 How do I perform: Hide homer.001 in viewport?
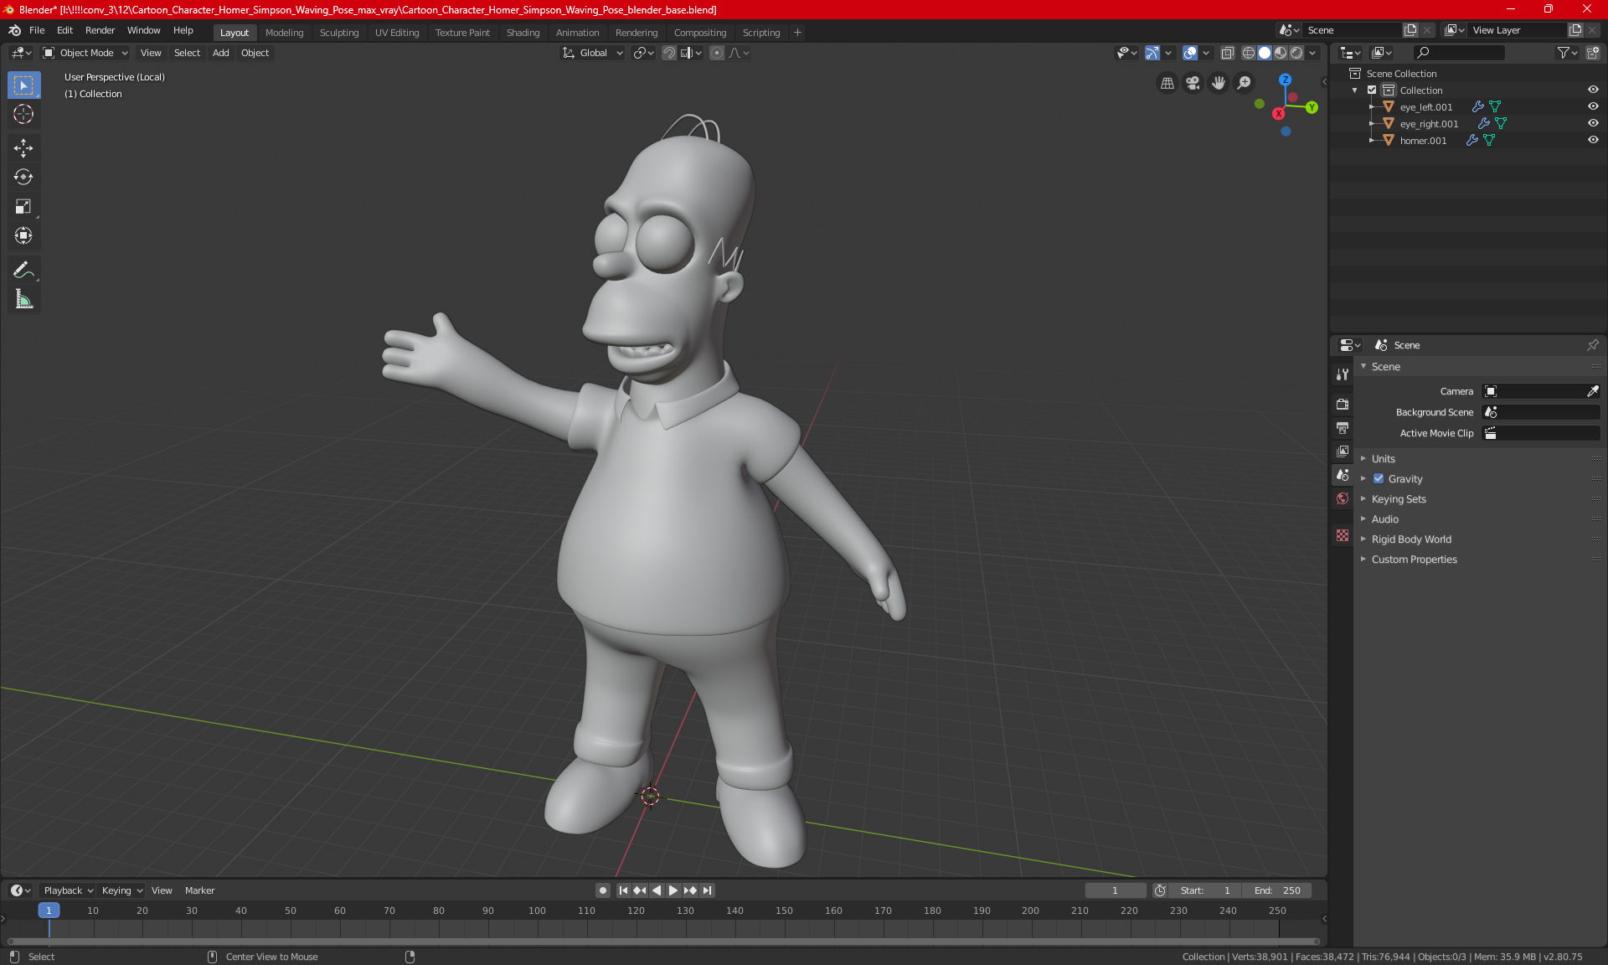(x=1593, y=140)
